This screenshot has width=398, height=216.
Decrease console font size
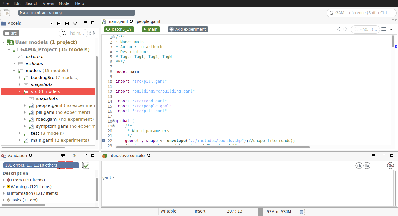367,165
